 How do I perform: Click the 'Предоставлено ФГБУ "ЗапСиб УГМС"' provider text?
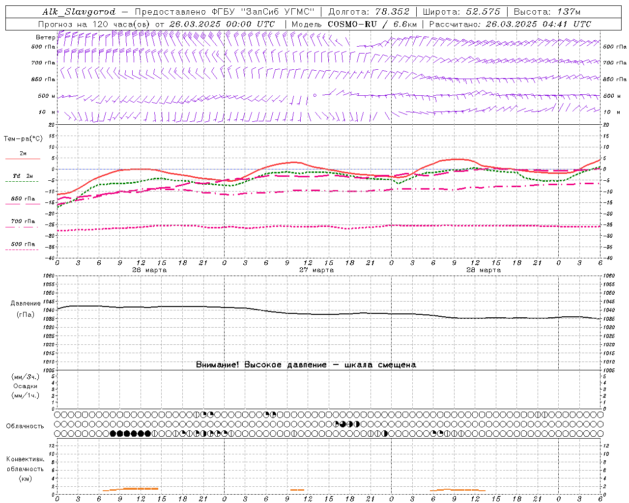click(x=225, y=12)
